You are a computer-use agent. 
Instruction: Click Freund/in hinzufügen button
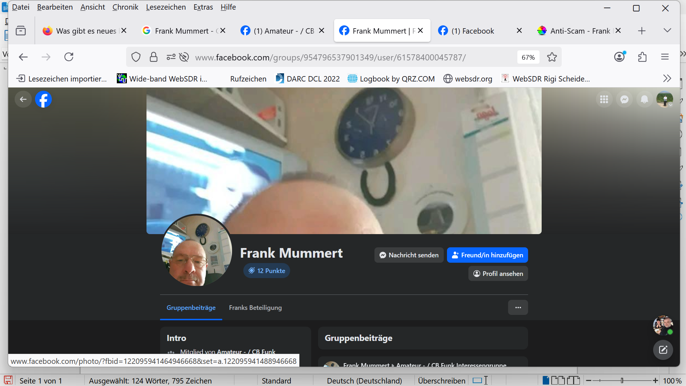tap(487, 255)
